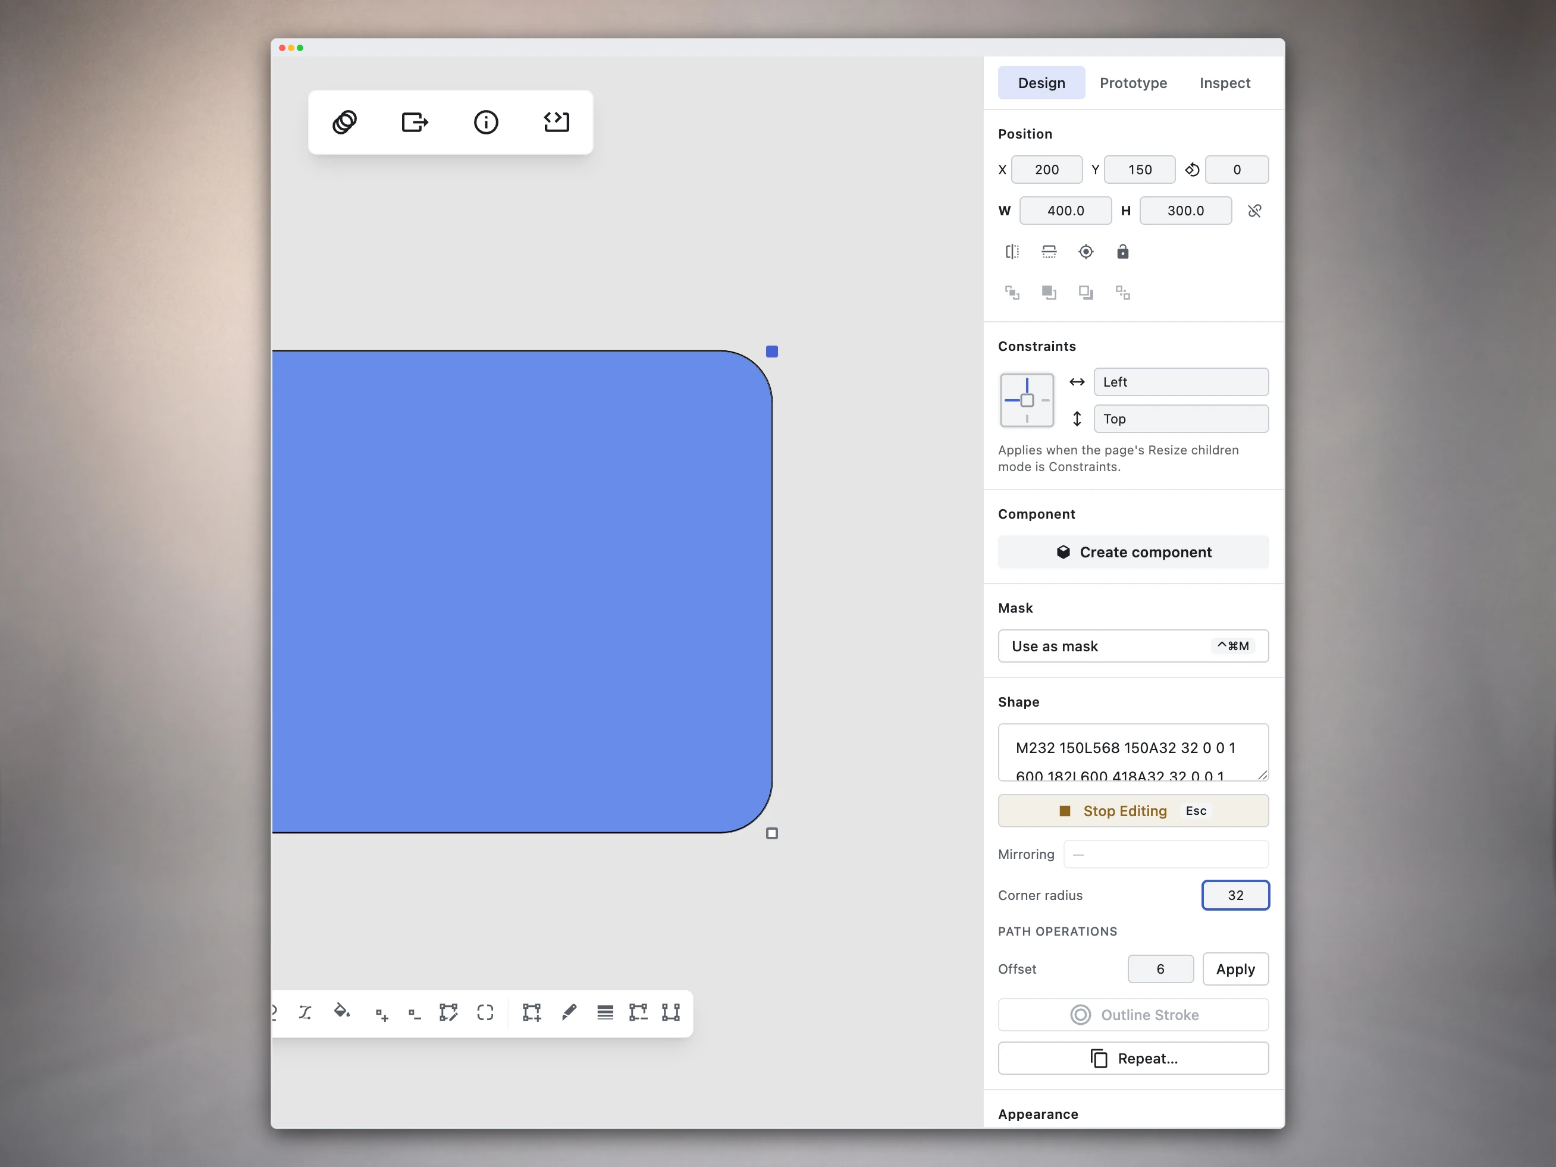Click the Shape path data text area
1556x1167 pixels.
pyautogui.click(x=1133, y=752)
